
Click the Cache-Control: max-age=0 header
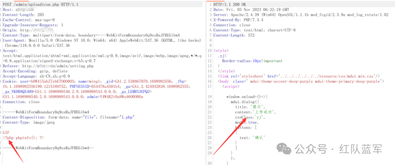coord(29,20)
